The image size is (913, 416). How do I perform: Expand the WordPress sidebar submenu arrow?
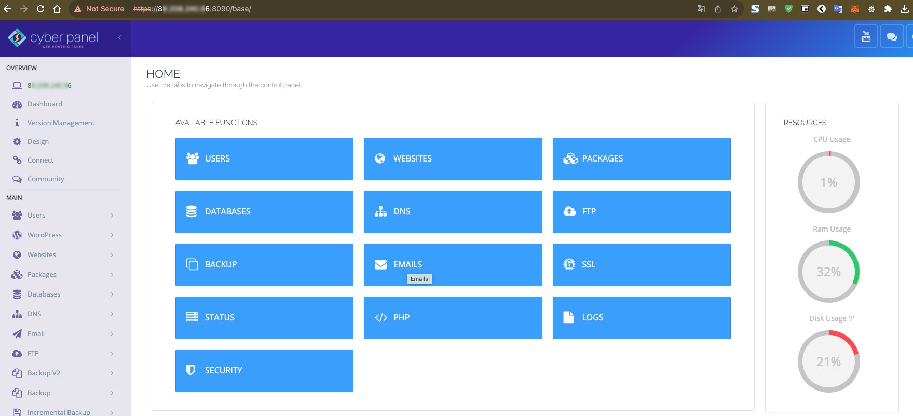tap(112, 235)
